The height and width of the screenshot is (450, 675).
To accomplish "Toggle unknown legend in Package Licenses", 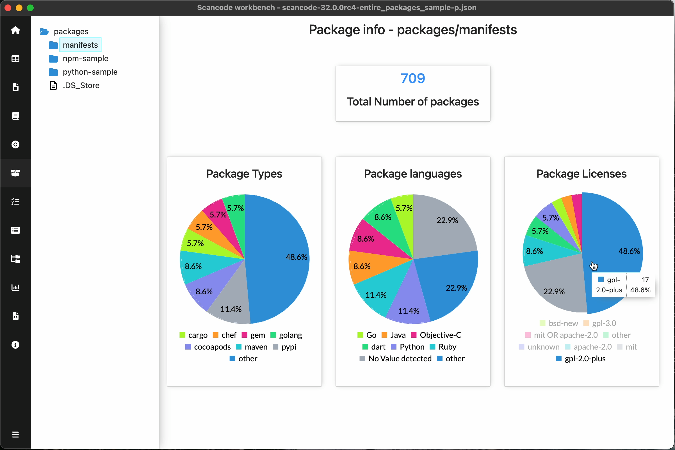I will [539, 347].
